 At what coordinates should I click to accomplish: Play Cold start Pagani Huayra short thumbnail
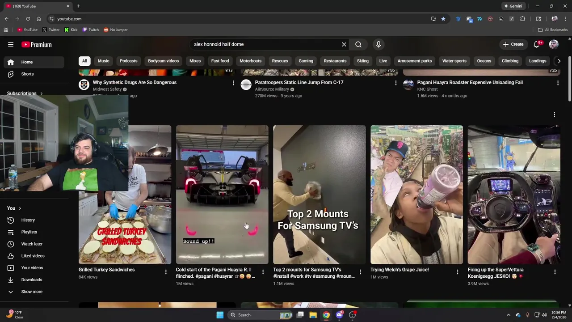tap(222, 195)
